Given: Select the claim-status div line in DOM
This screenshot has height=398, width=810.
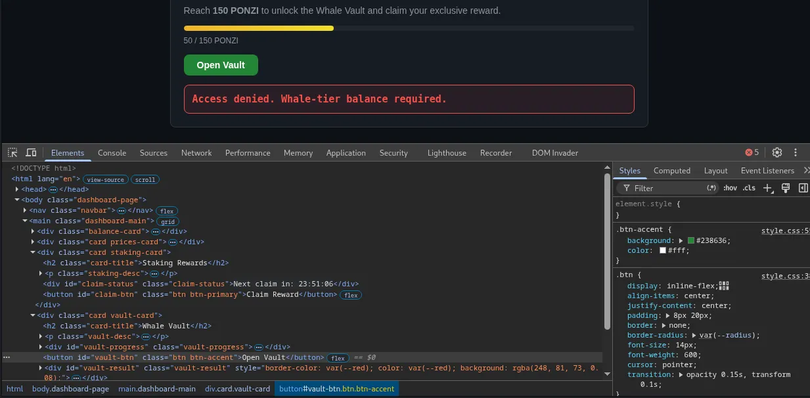Looking at the screenshot, I should pos(200,284).
